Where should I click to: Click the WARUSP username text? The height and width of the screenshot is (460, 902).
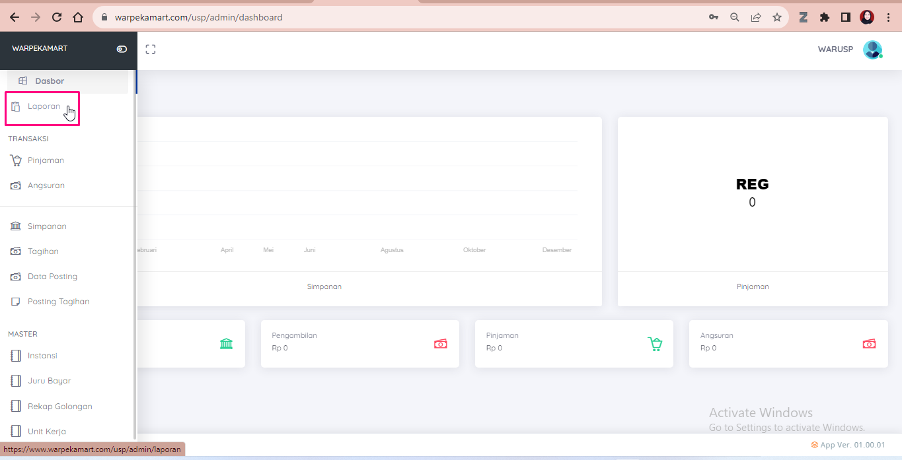point(835,49)
